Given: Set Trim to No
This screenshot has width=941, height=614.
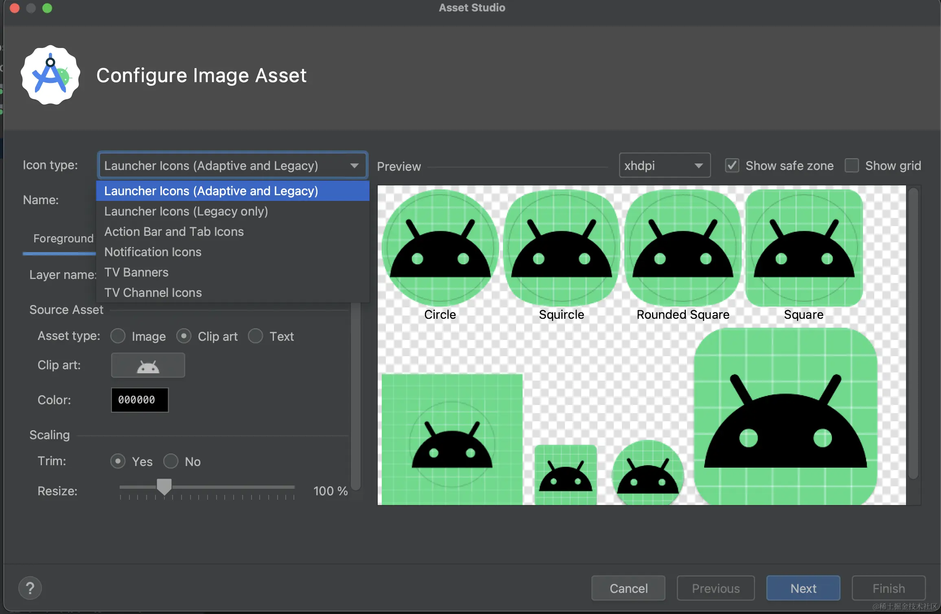Looking at the screenshot, I should click(171, 461).
